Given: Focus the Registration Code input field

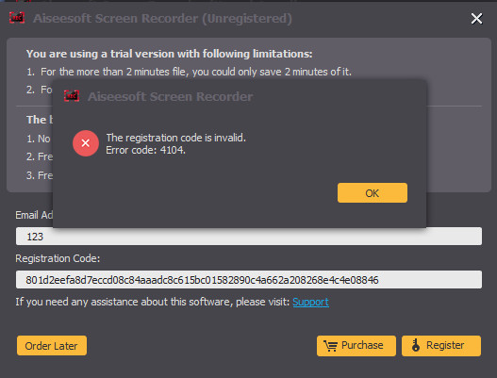Looking at the screenshot, I should tap(249, 279).
